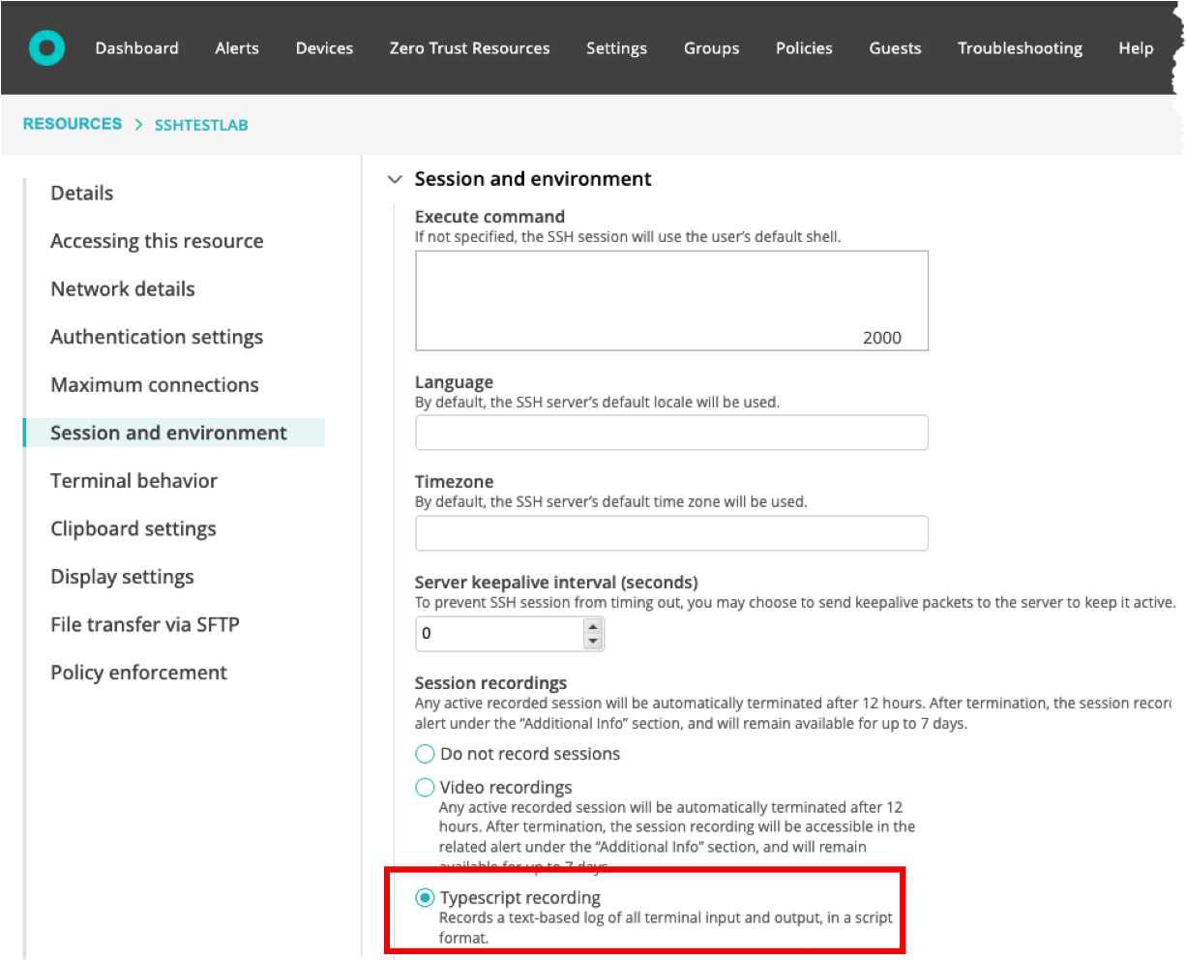Select Session and environment sidebar item
The image size is (1186, 960).
pos(174,433)
